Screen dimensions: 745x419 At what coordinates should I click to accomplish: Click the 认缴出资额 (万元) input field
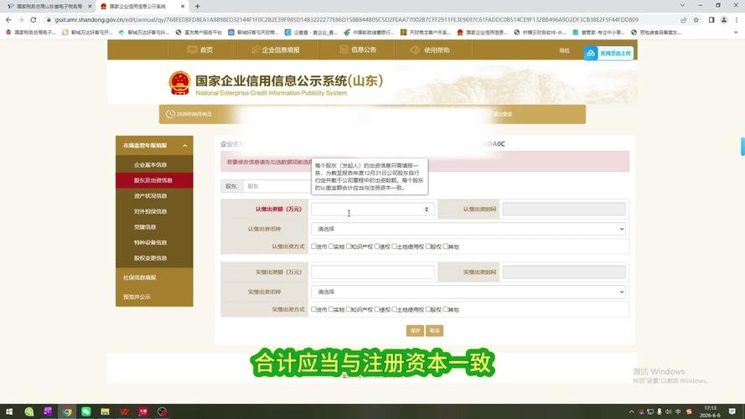click(372, 209)
